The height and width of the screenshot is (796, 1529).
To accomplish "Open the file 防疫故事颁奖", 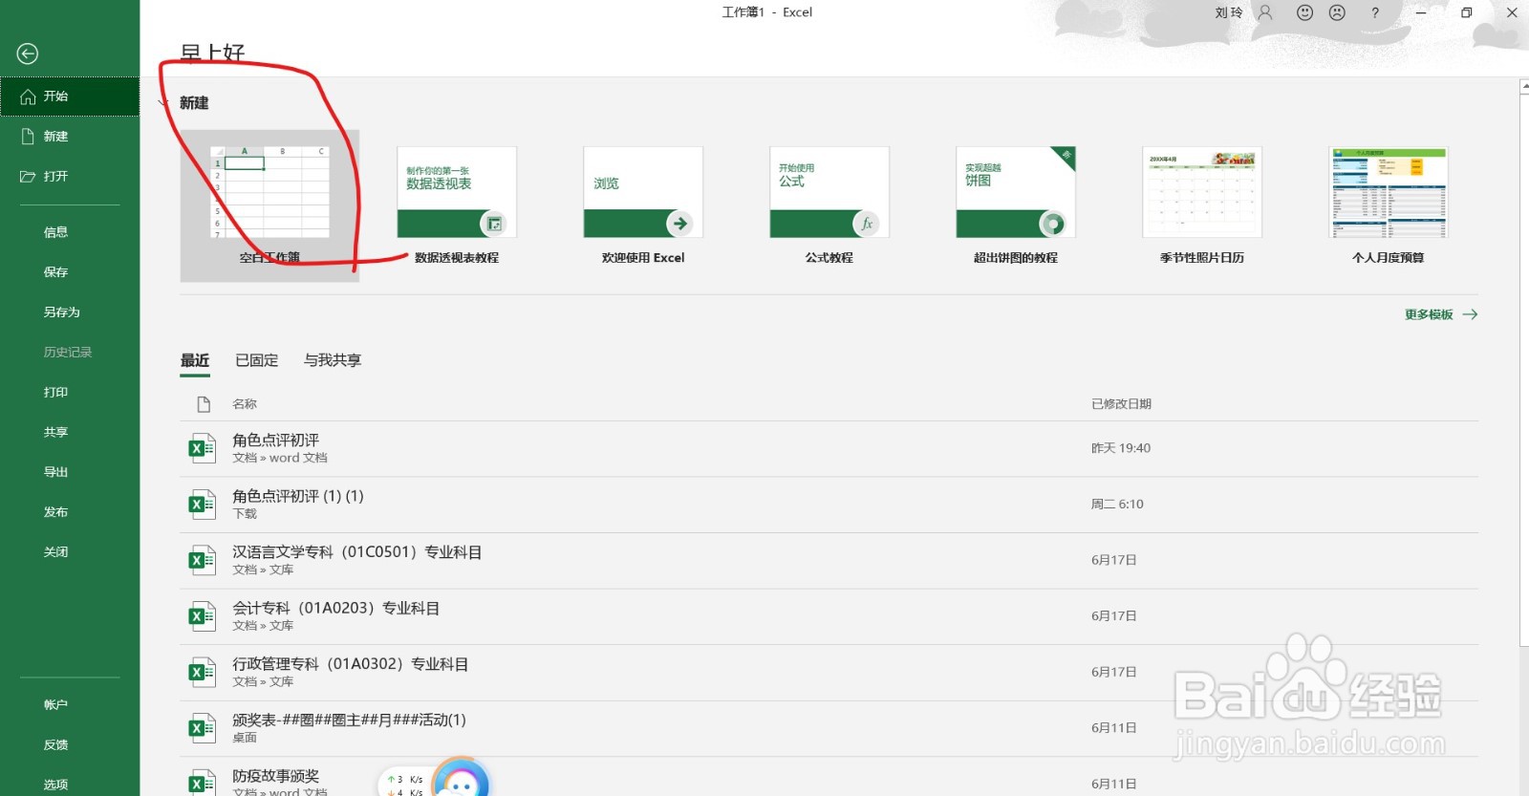I will (x=829, y=779).
